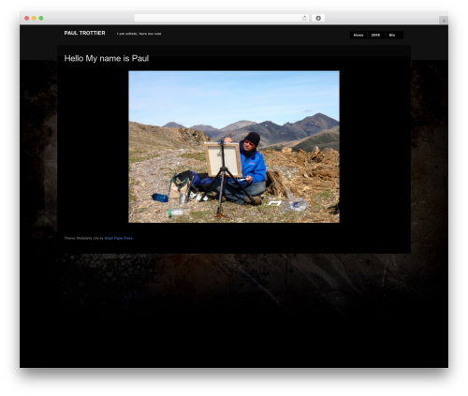
Task: Open the 2008 menu item
Action: (375, 35)
